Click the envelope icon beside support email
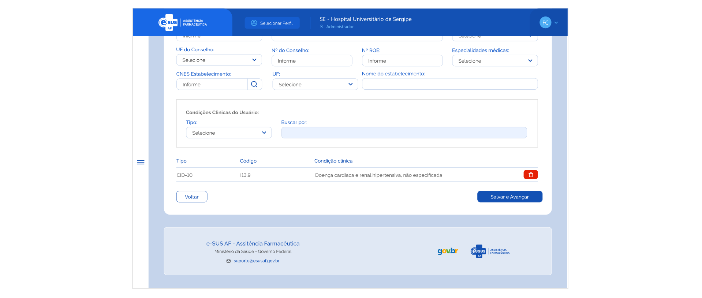Screen dimensions: 702x298 pos(228,261)
